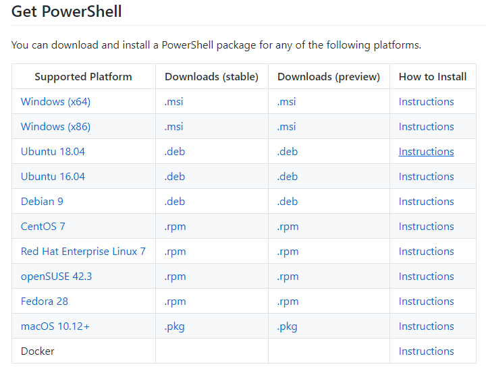Click the 'Get PowerShell' heading
This screenshot has height=373, width=486.
66,11
